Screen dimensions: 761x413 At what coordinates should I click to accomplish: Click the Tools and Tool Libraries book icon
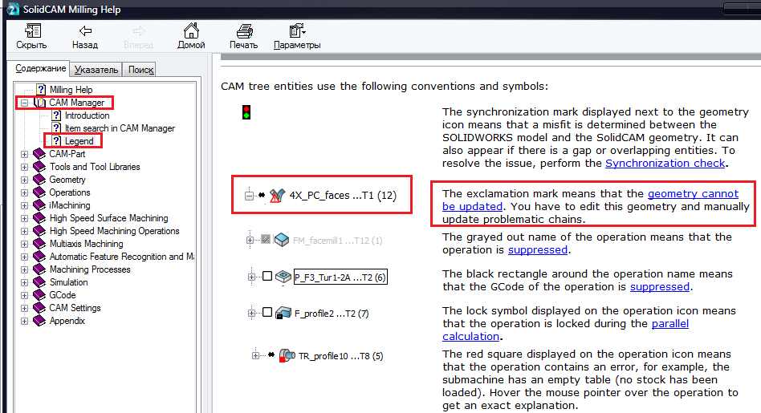click(39, 167)
